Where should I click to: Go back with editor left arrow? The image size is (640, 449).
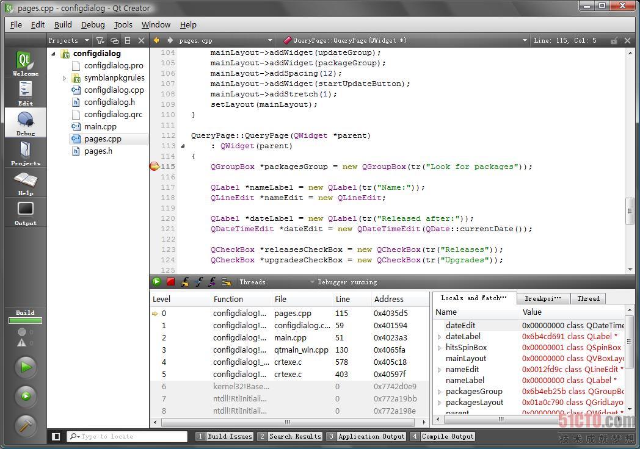point(156,40)
